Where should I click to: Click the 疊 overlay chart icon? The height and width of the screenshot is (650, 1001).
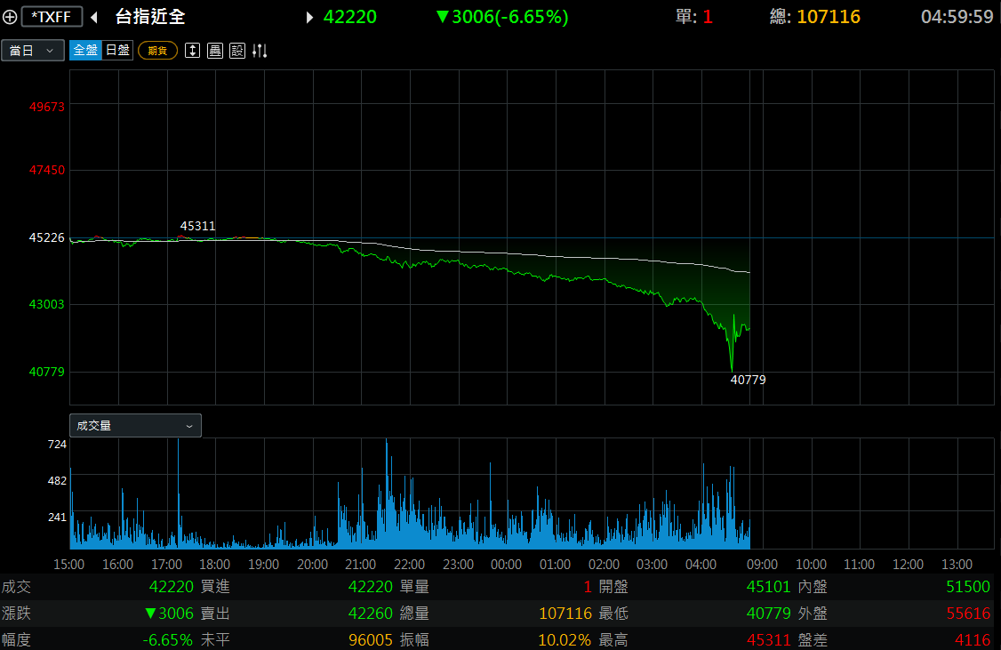click(215, 51)
